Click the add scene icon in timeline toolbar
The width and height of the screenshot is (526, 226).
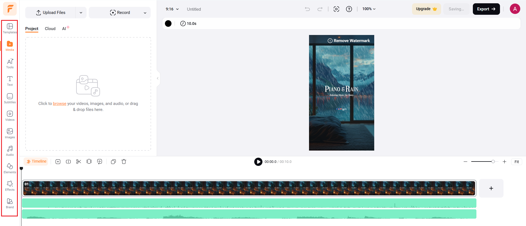(x=58, y=162)
